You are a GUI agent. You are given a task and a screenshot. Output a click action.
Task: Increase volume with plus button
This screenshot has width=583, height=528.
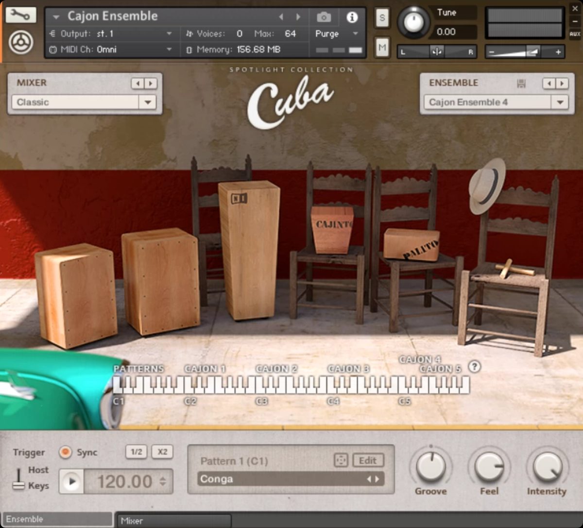tap(558, 51)
